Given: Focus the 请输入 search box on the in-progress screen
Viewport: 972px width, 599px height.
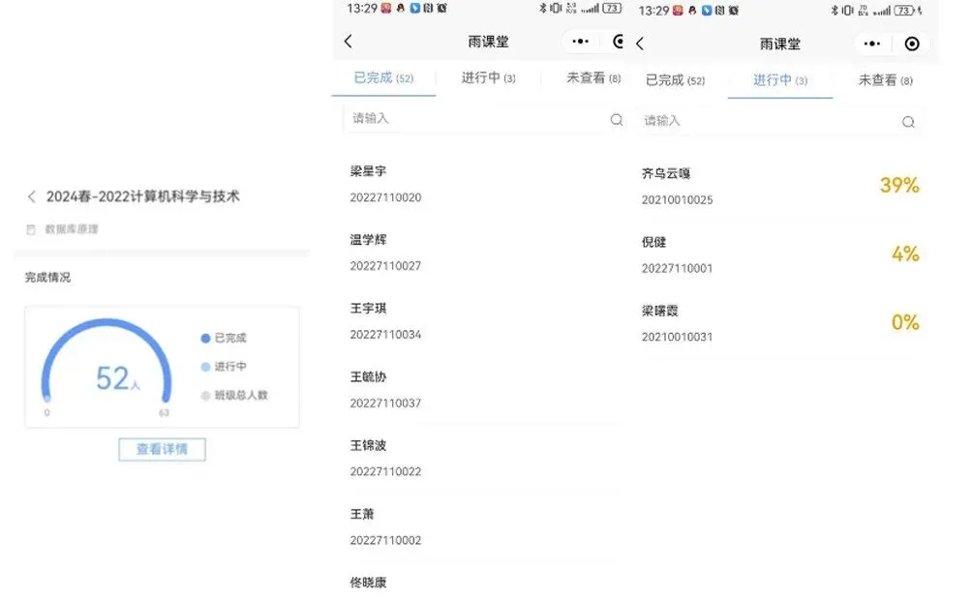Looking at the screenshot, I should (x=780, y=121).
